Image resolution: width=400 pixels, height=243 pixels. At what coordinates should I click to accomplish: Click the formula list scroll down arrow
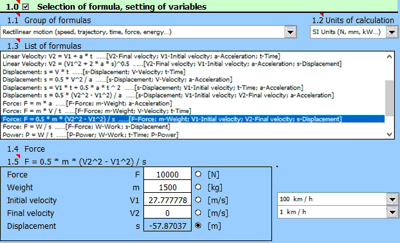point(389,134)
